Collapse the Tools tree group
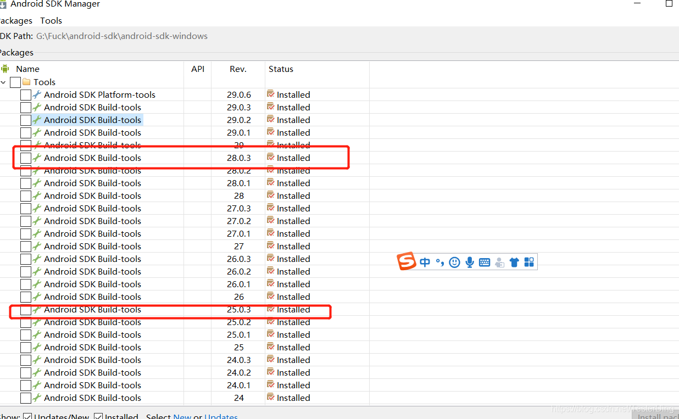The image size is (679, 419). tap(3, 82)
